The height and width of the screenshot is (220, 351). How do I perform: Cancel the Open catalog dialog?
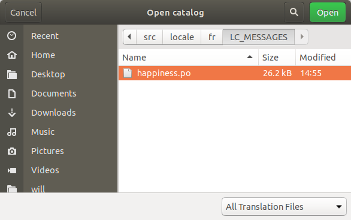click(23, 13)
